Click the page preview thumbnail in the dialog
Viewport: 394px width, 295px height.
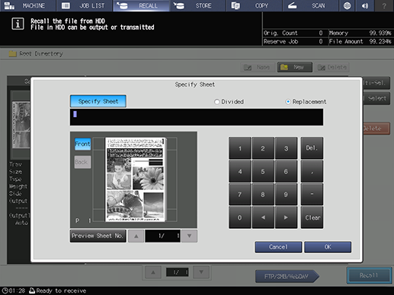136,179
